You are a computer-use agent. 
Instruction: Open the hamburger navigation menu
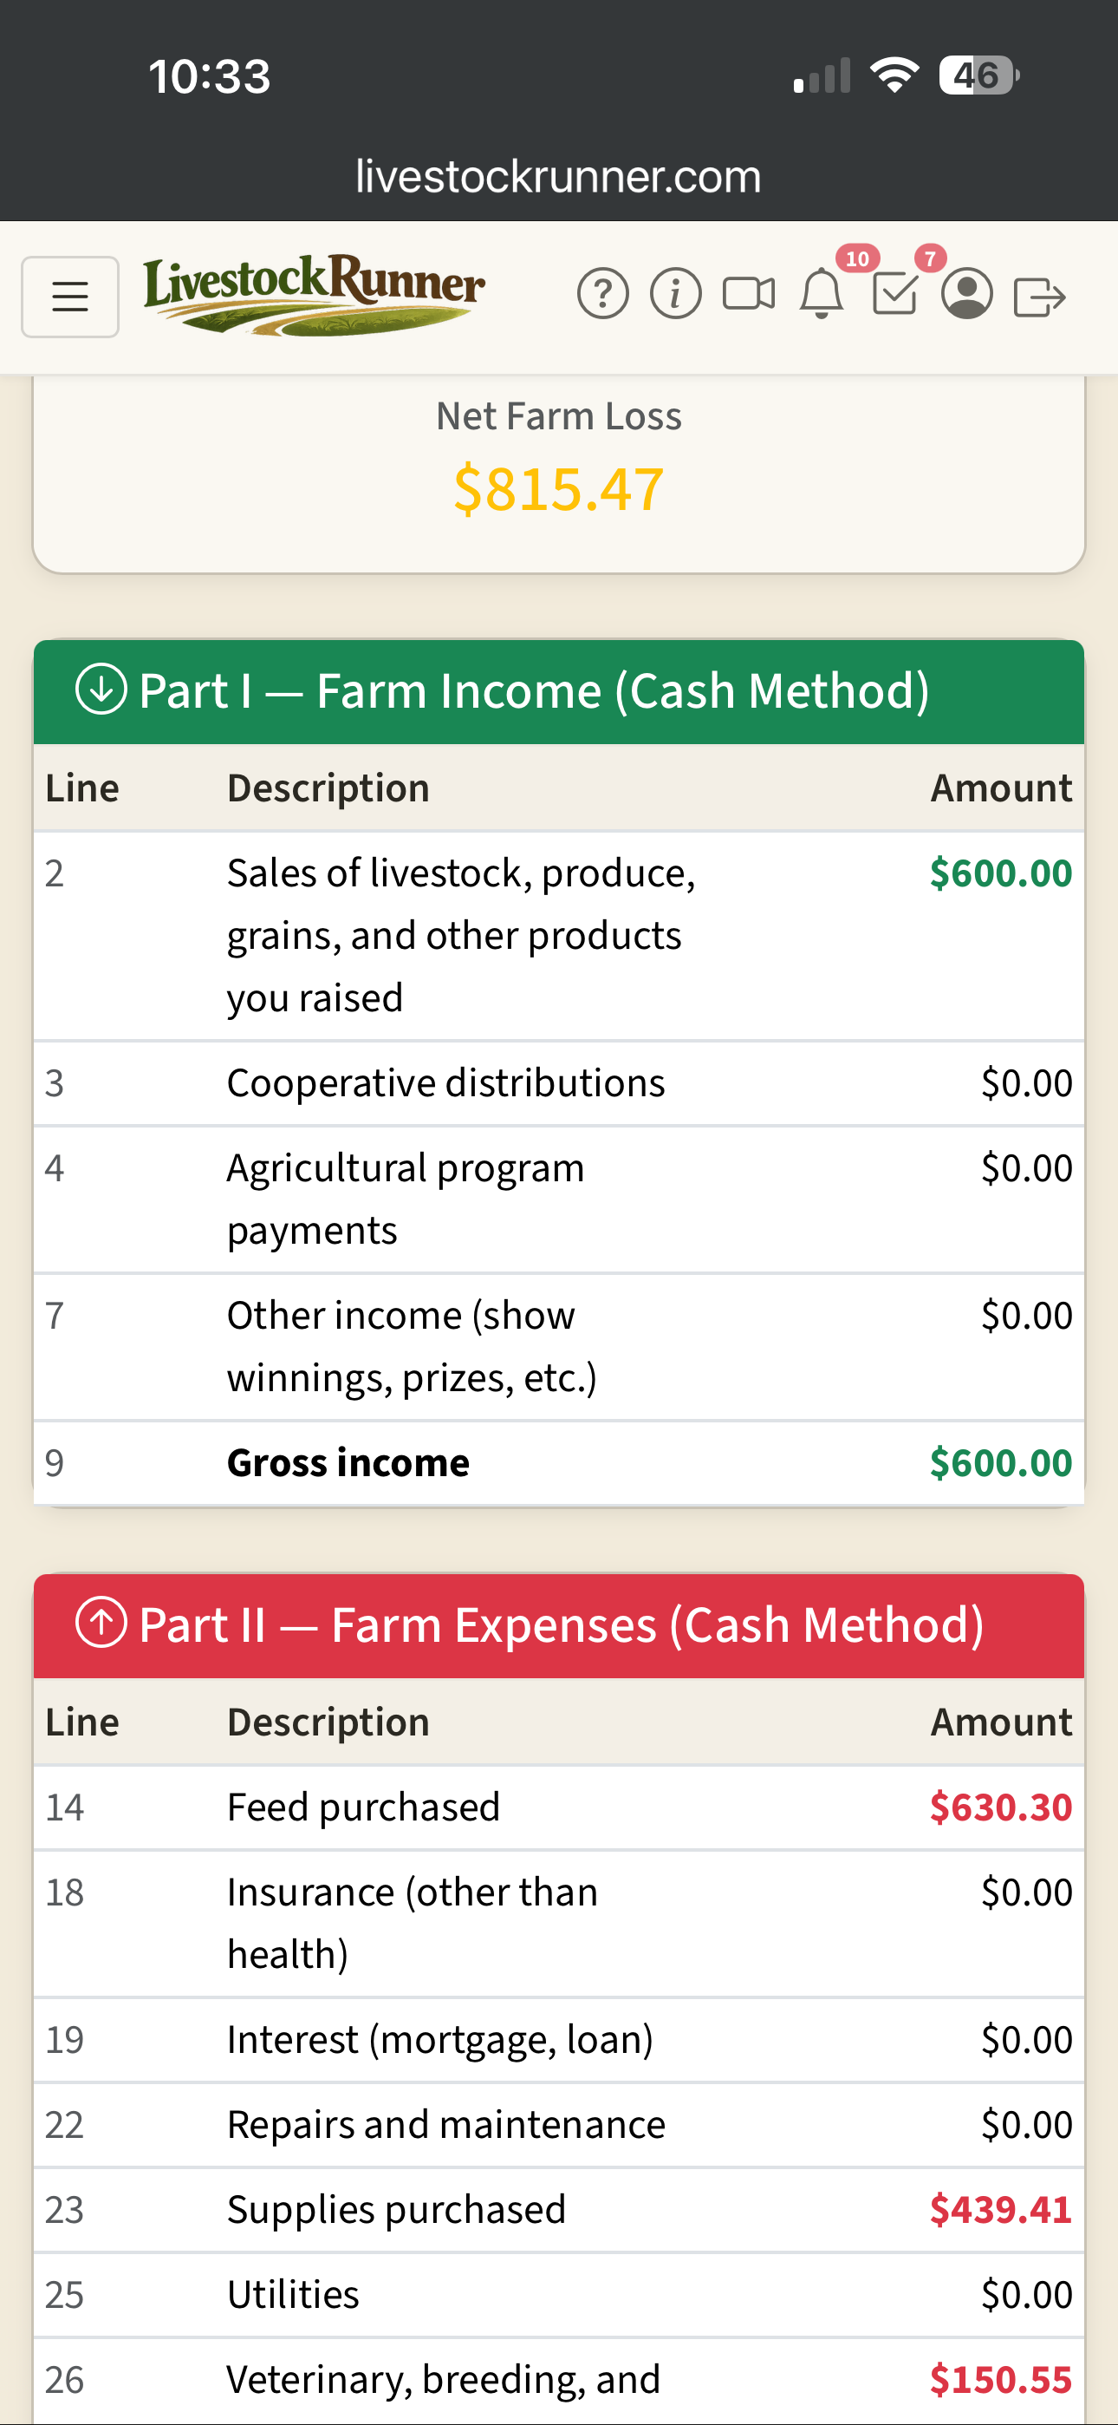click(69, 297)
